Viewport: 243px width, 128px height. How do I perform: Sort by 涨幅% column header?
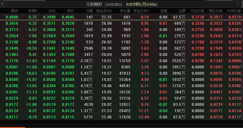pyautogui.click(x=33, y=11)
